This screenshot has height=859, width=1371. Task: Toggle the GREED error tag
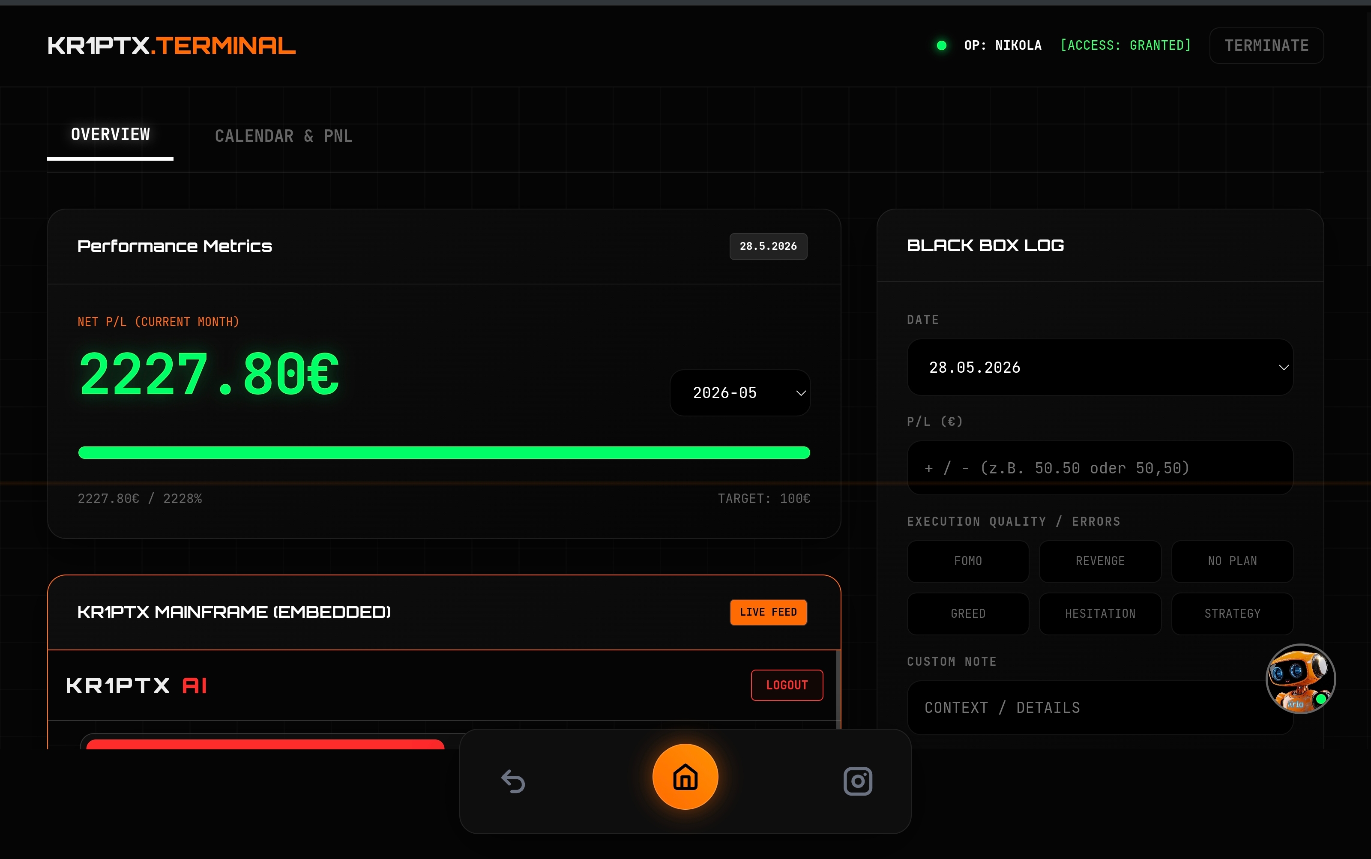coord(967,614)
